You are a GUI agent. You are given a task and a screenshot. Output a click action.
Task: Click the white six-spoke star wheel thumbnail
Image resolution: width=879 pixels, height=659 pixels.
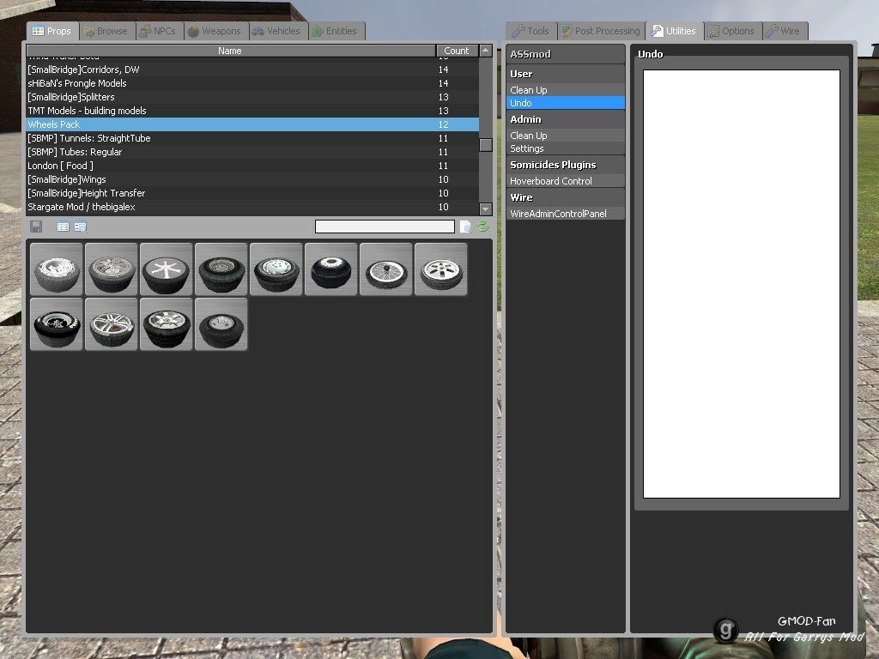click(x=166, y=269)
